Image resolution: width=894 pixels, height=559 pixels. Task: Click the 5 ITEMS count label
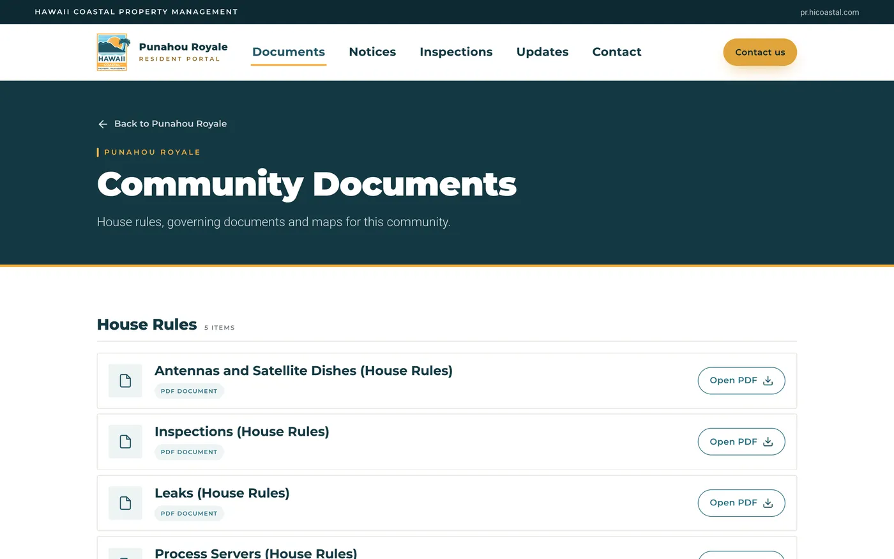pos(220,328)
